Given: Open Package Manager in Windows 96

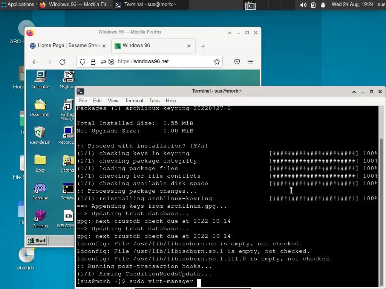Looking at the screenshot, I should pos(67,110).
